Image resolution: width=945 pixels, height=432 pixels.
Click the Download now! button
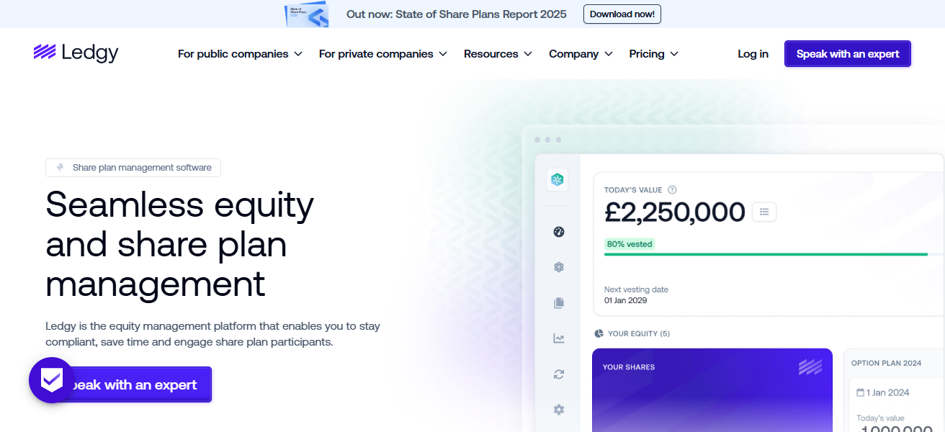coord(622,14)
